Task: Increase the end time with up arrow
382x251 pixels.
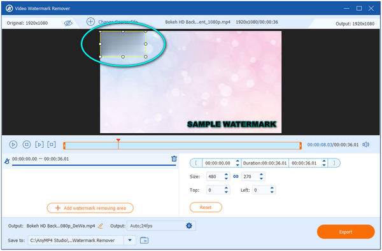Action: [324, 161]
